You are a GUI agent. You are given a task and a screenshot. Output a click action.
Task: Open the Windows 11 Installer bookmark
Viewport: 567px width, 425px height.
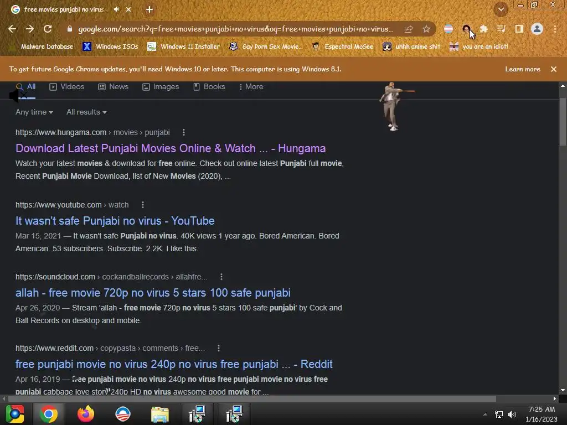pos(184,46)
